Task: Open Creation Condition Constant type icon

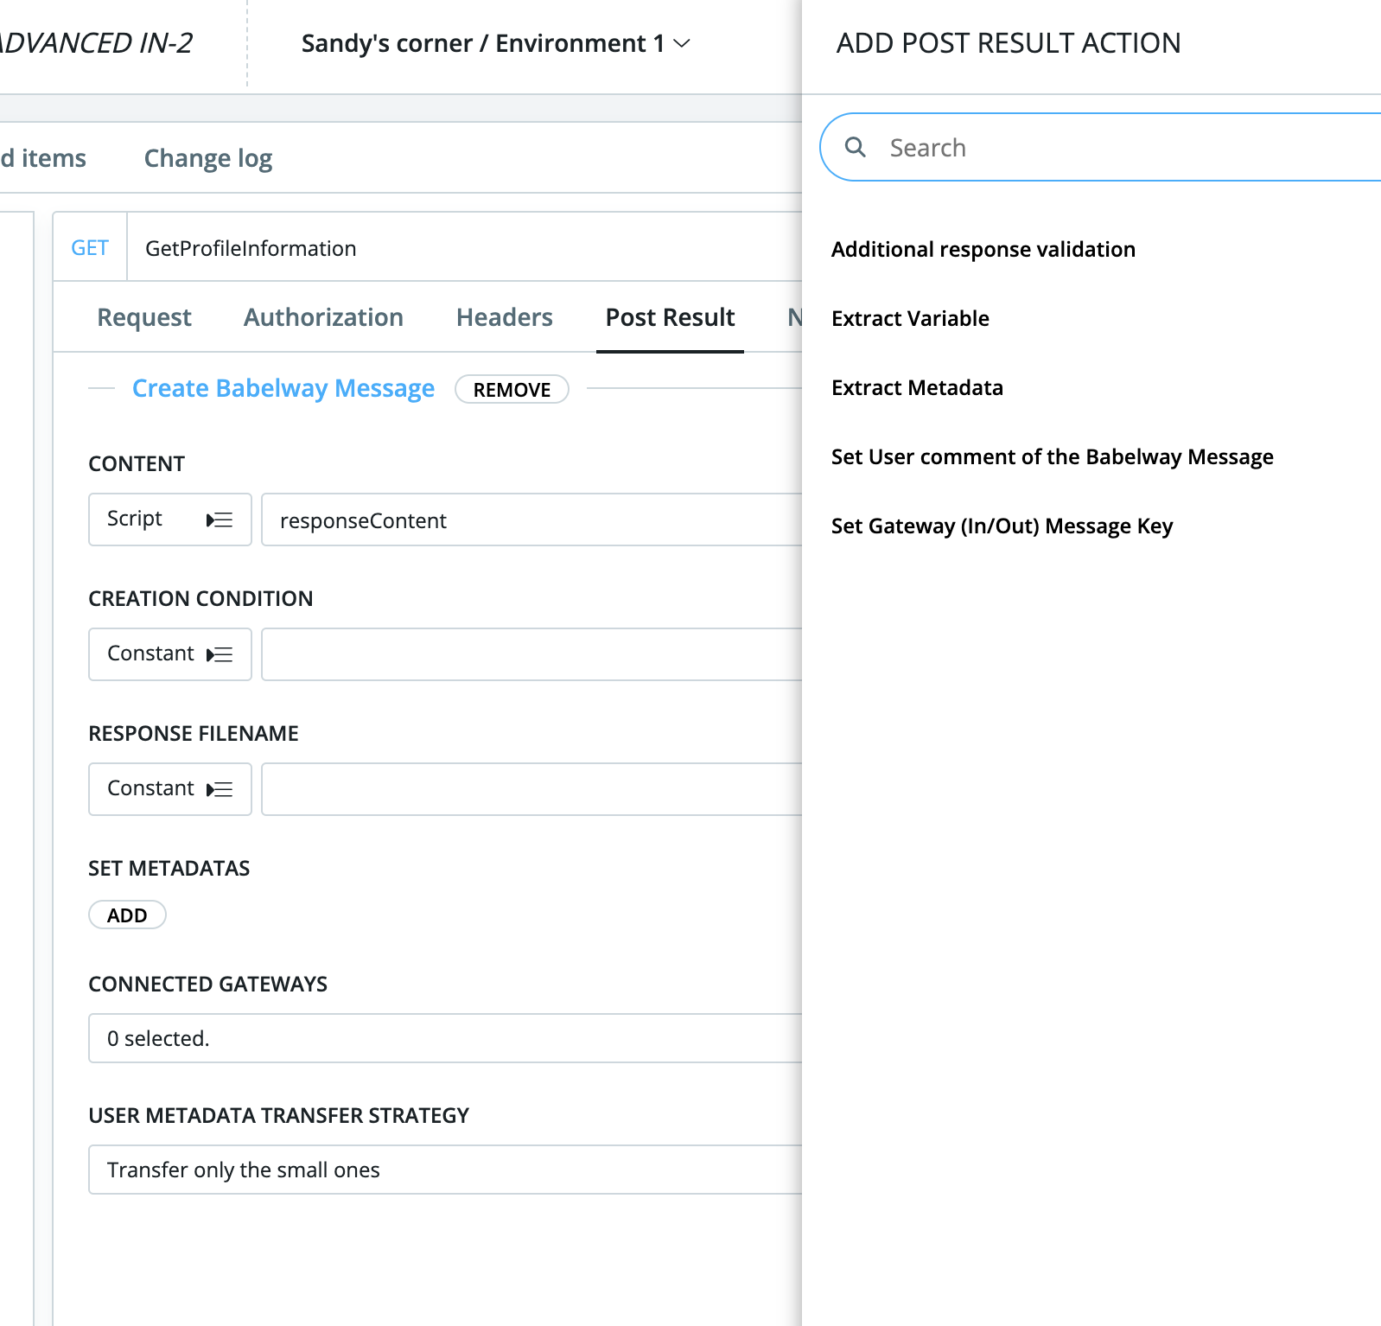Action: [220, 654]
